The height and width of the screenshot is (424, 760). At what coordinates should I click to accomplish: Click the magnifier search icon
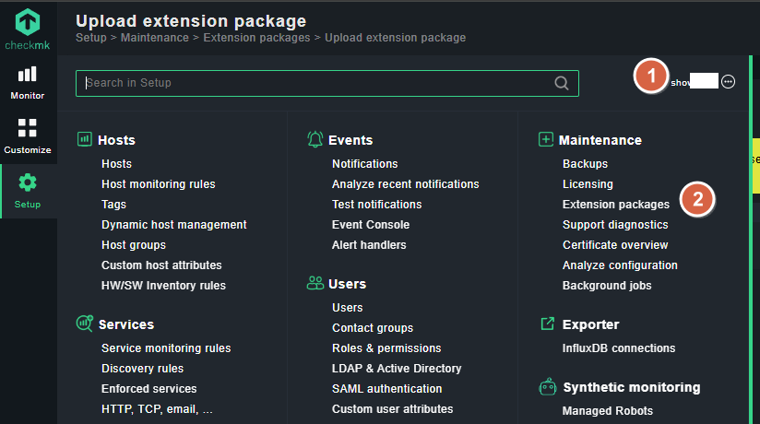click(x=562, y=83)
